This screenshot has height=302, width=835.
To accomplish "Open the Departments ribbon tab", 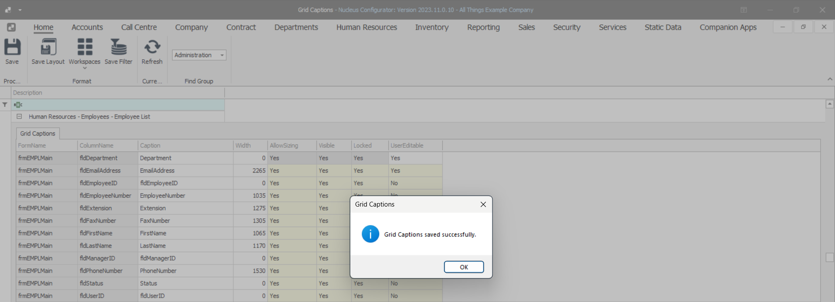I will (x=296, y=27).
